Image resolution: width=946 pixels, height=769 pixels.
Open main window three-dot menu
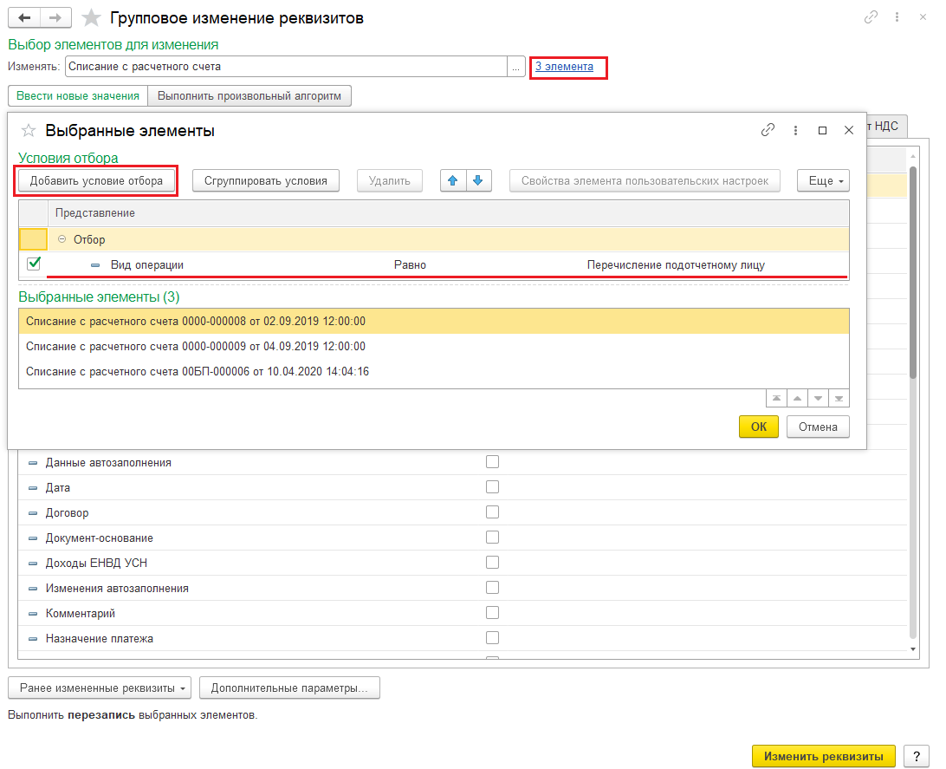(897, 17)
